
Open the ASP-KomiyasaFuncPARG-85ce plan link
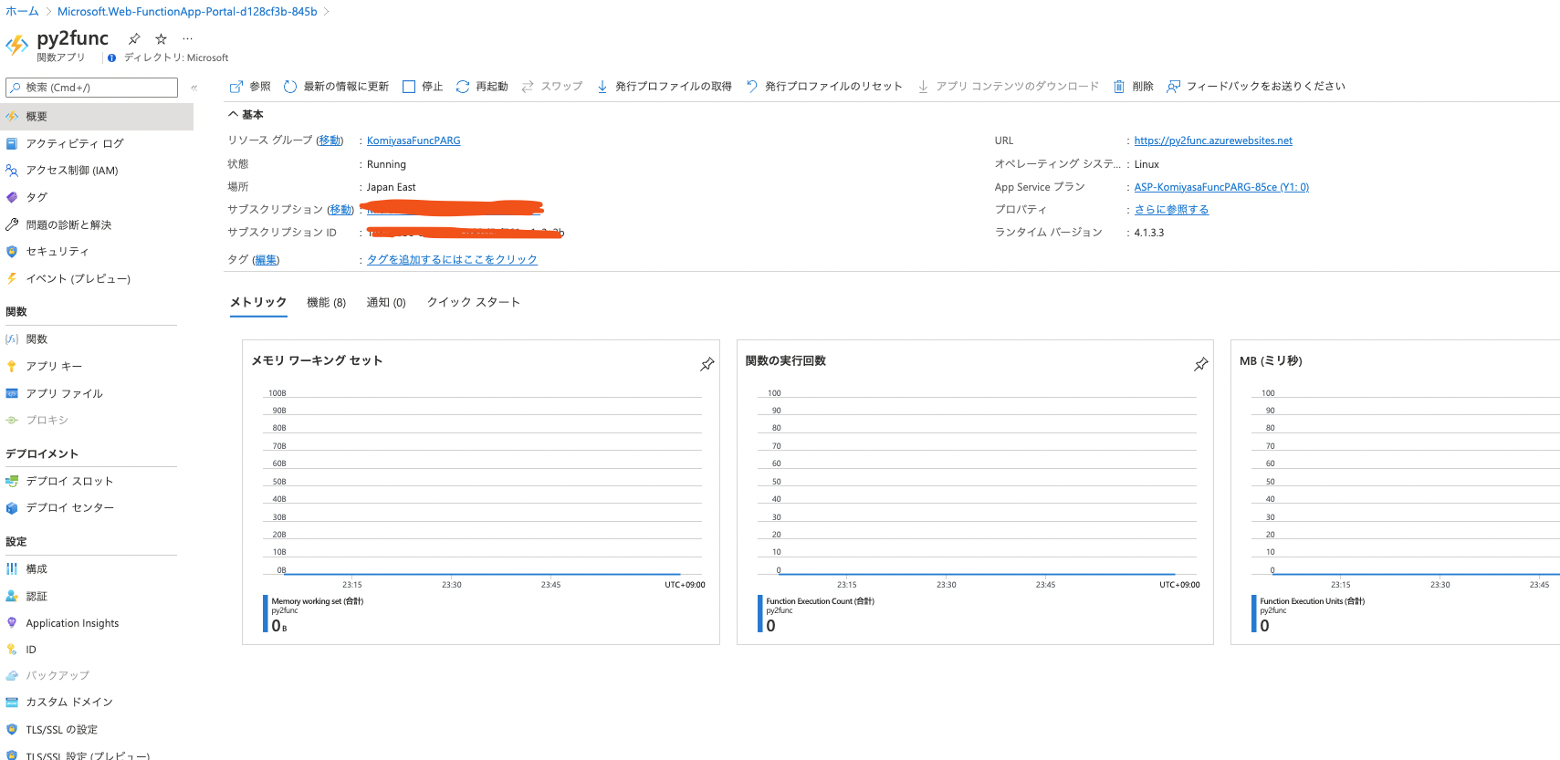pos(1221,187)
